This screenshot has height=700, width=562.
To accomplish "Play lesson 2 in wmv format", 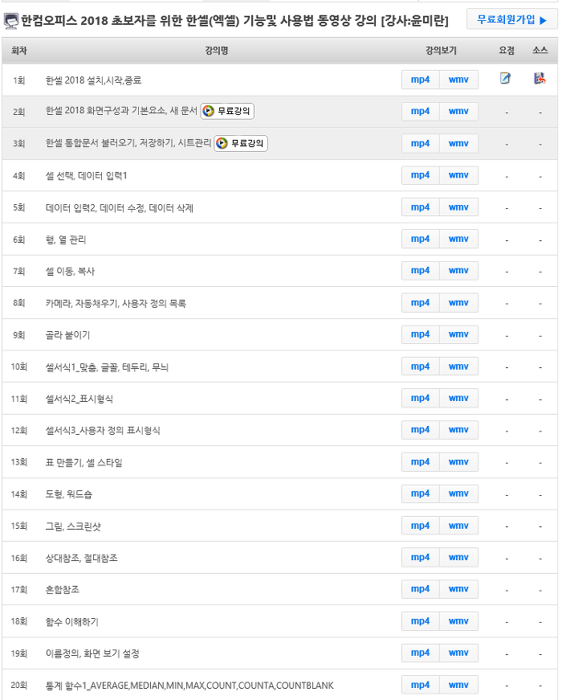I will (458, 111).
